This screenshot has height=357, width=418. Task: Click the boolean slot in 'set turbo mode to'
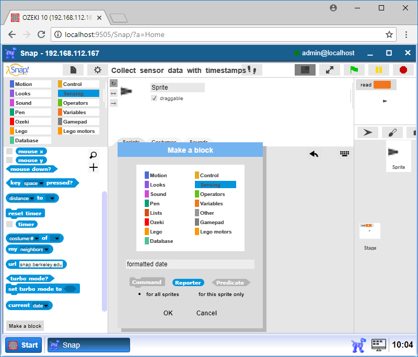[70, 289]
